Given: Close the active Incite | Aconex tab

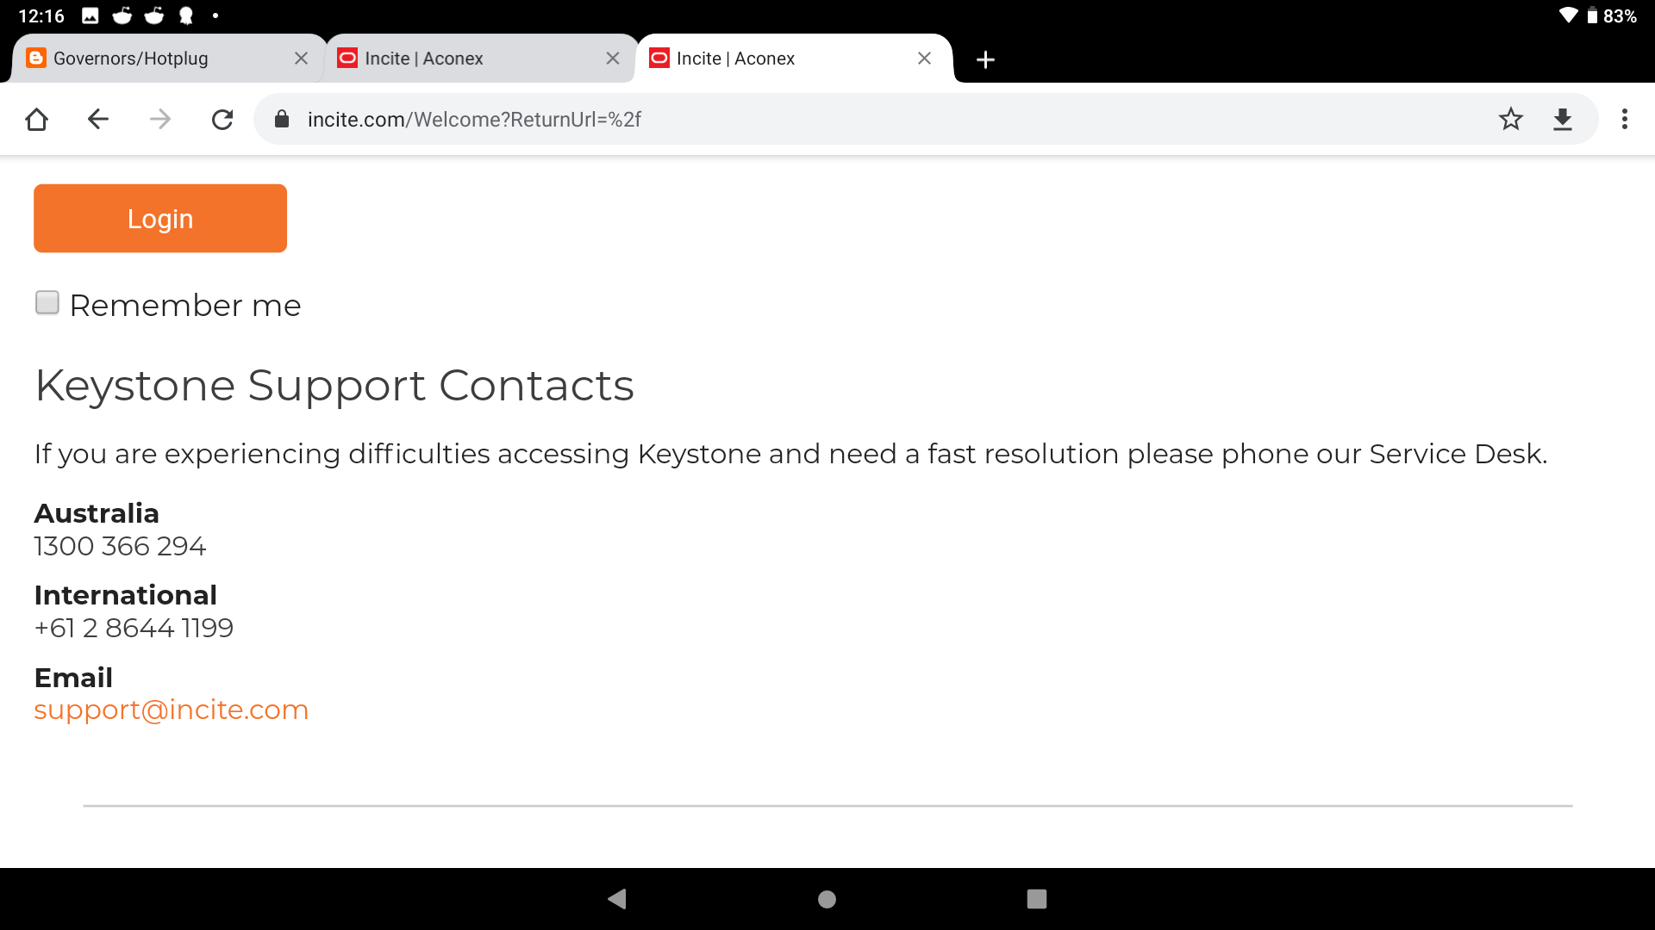Looking at the screenshot, I should pos(924,59).
